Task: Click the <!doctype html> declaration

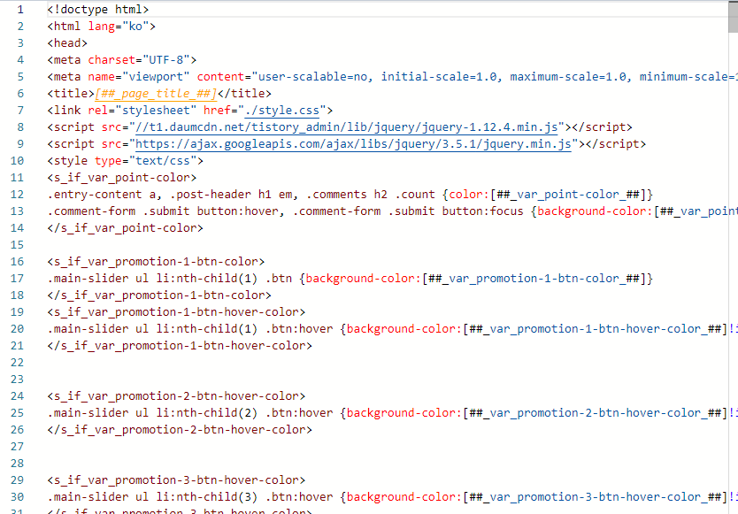Action: 98,10
